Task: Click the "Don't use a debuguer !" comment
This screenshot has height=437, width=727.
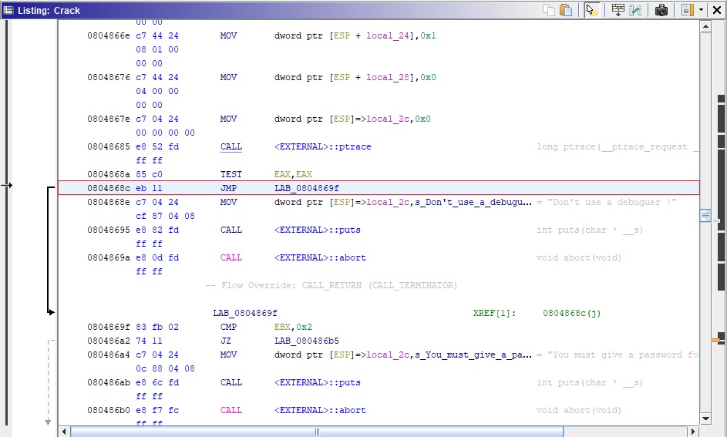Action: coord(611,202)
